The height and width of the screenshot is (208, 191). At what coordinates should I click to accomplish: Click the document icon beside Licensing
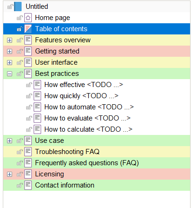(28, 174)
